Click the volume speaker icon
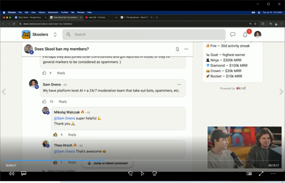 pyautogui.click(x=11, y=173)
